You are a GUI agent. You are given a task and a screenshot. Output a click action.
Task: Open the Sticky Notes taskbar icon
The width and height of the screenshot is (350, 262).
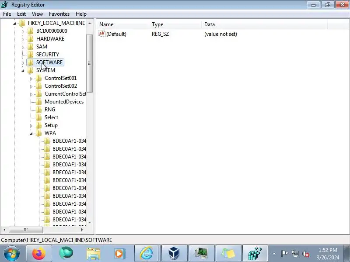click(228, 253)
